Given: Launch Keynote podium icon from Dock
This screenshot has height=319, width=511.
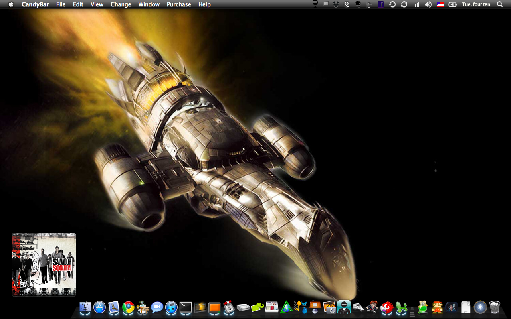Looking at the screenshot, I should click(x=315, y=307).
